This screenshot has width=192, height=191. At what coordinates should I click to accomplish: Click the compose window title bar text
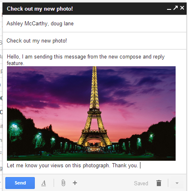[40, 9]
